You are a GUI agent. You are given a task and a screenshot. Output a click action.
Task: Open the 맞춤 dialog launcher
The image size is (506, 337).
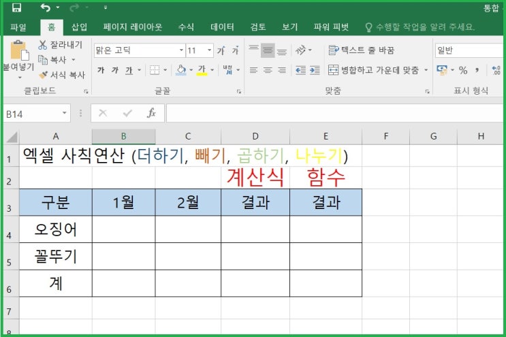427,92
